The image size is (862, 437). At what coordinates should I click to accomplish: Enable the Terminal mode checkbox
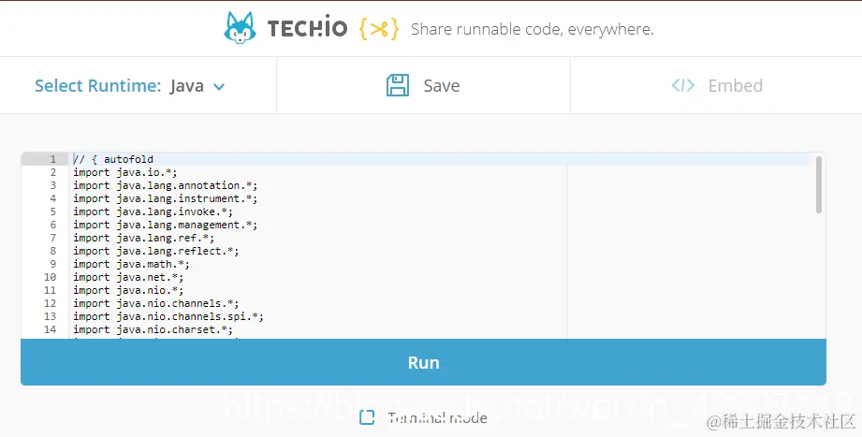click(x=367, y=417)
